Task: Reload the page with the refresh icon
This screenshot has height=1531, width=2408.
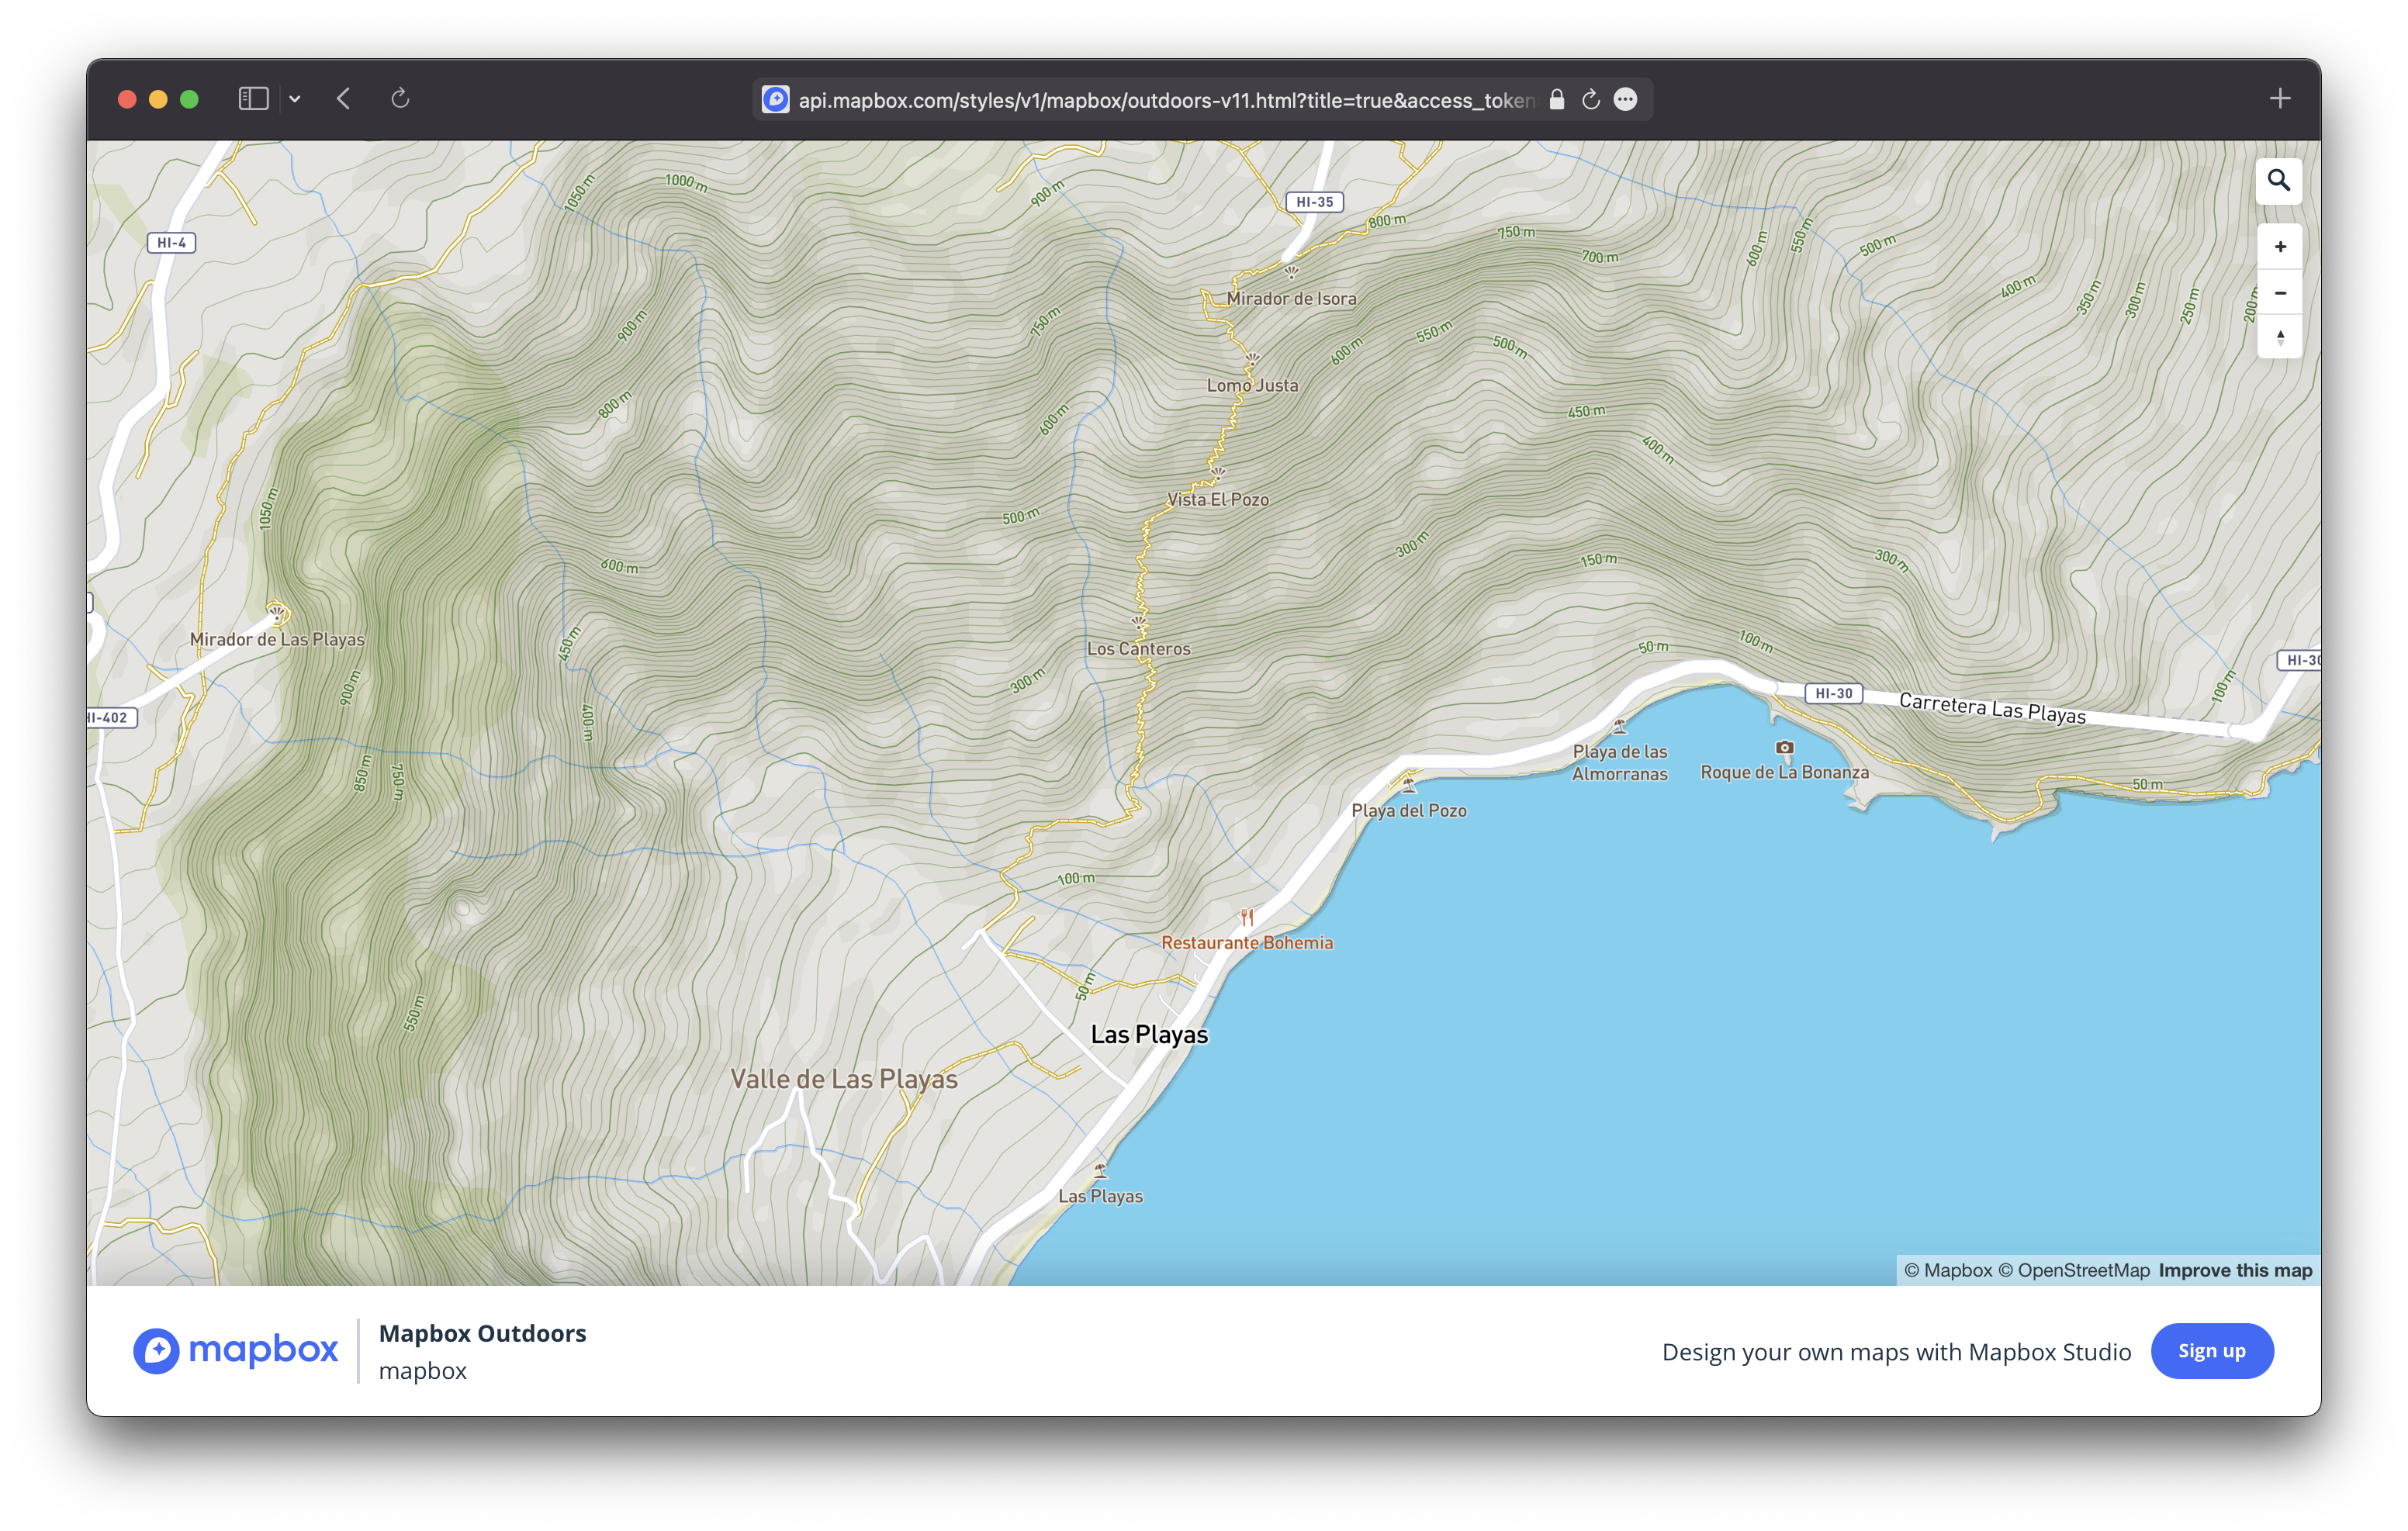Action: [x=401, y=99]
